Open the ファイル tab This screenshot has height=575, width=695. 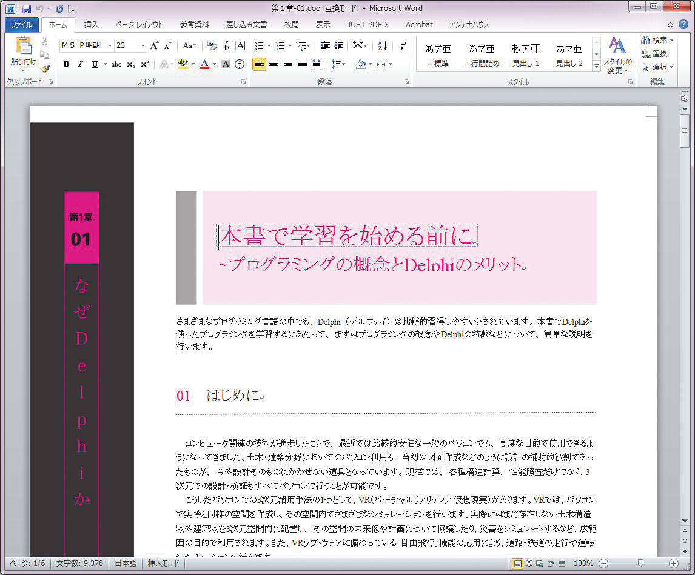point(21,25)
